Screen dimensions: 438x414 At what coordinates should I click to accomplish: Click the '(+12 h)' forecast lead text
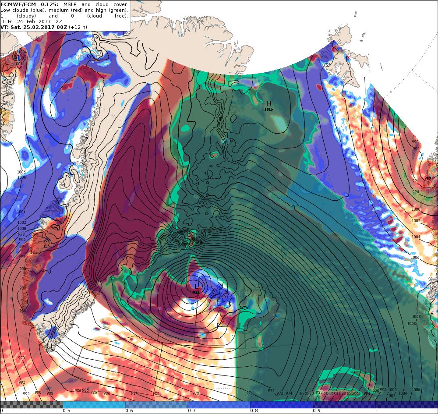(78, 27)
